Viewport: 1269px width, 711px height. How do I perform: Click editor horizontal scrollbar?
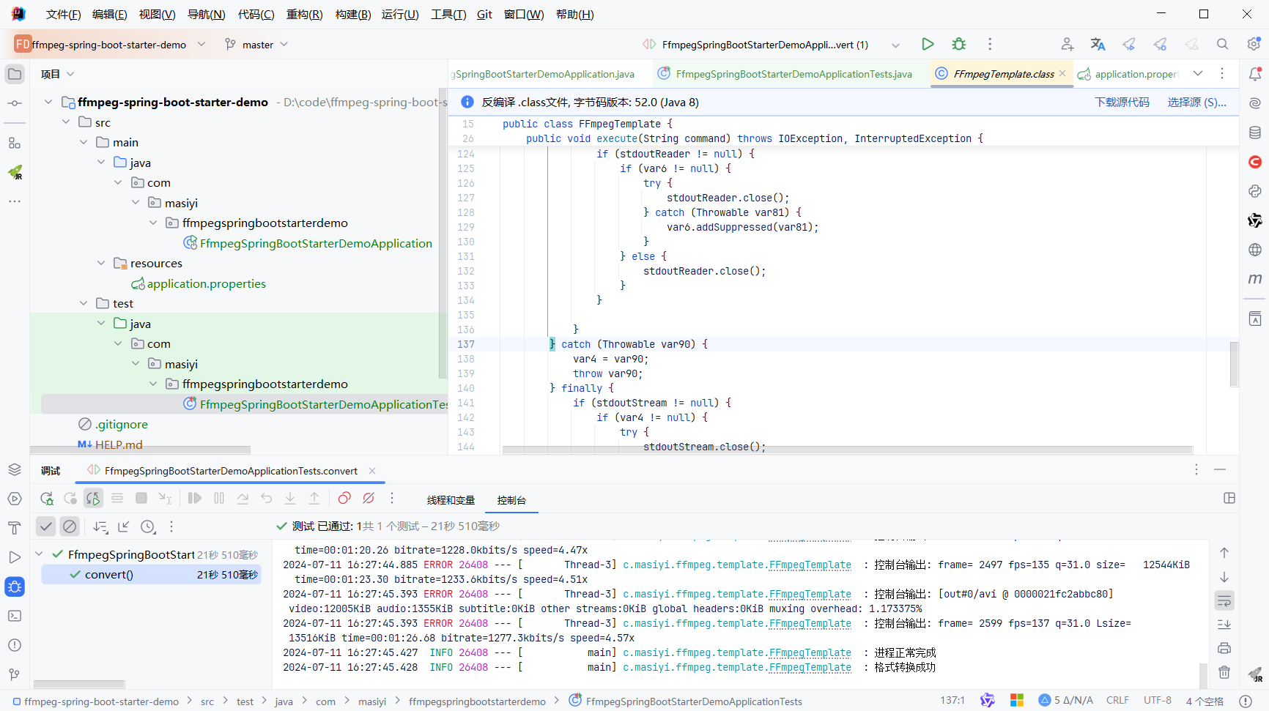coord(848,450)
